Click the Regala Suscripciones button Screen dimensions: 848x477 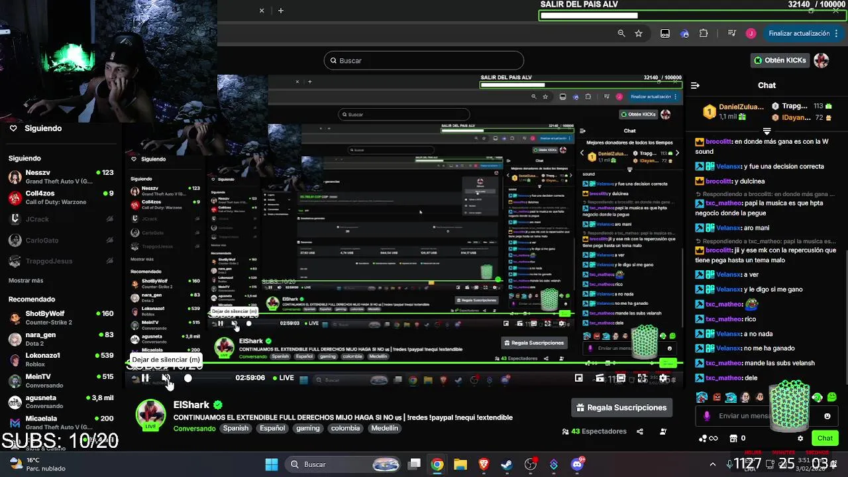pos(621,407)
